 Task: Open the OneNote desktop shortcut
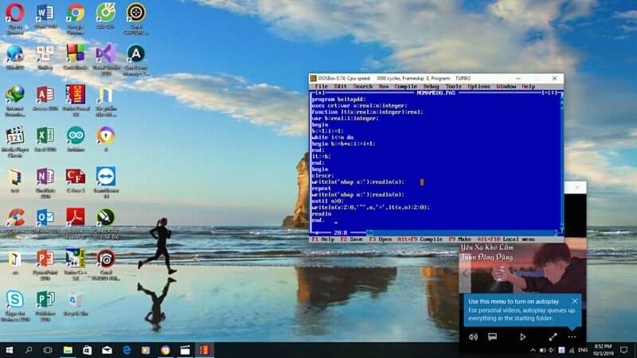click(45, 177)
